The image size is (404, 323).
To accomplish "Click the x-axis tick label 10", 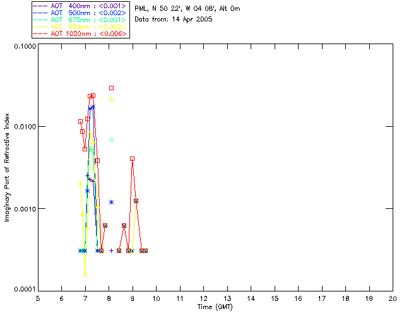I will (x=156, y=298).
